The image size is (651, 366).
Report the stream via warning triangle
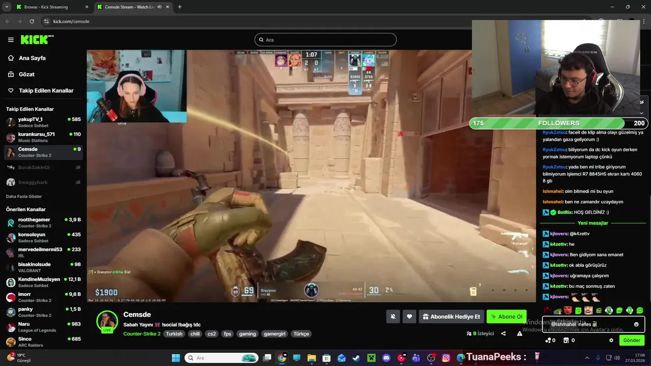[x=519, y=333]
